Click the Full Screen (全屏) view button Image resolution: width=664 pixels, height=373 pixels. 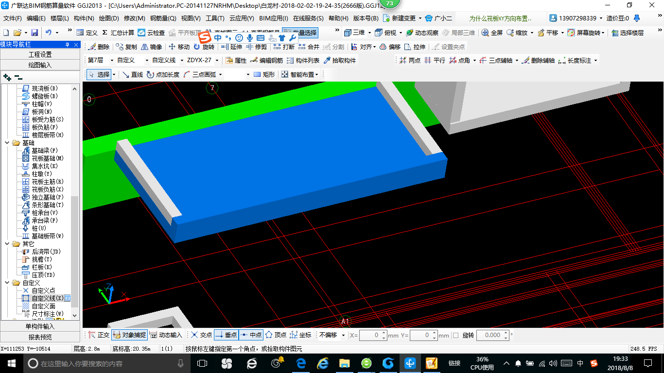492,33
